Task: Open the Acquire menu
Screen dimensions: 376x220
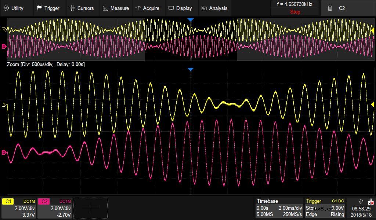Action: tap(147, 8)
